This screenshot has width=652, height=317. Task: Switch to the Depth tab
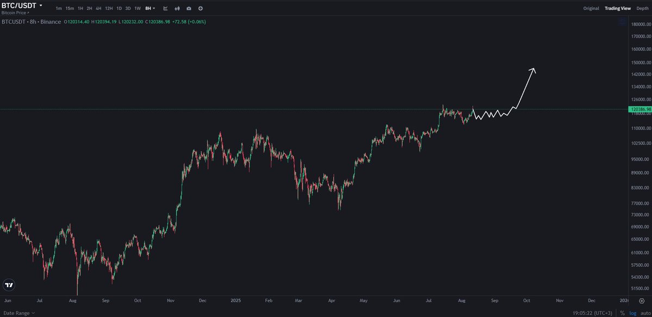tap(643, 8)
